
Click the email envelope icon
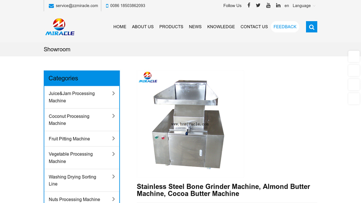[x=51, y=6]
